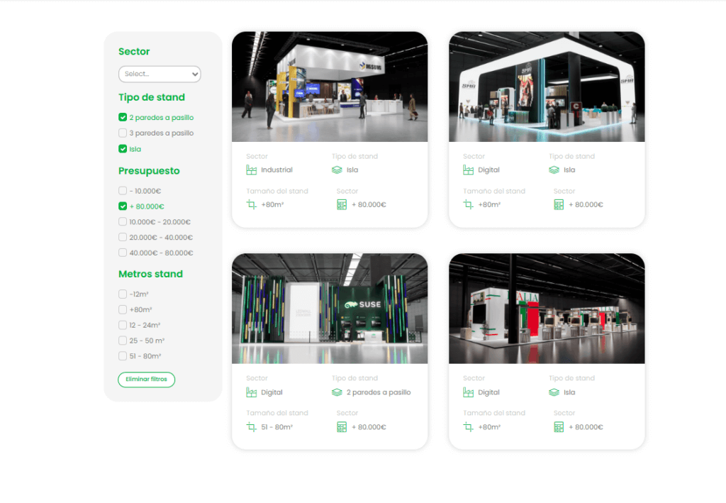
Task: Click the calculator icon on the bottom-right stand card
Action: click(559, 427)
